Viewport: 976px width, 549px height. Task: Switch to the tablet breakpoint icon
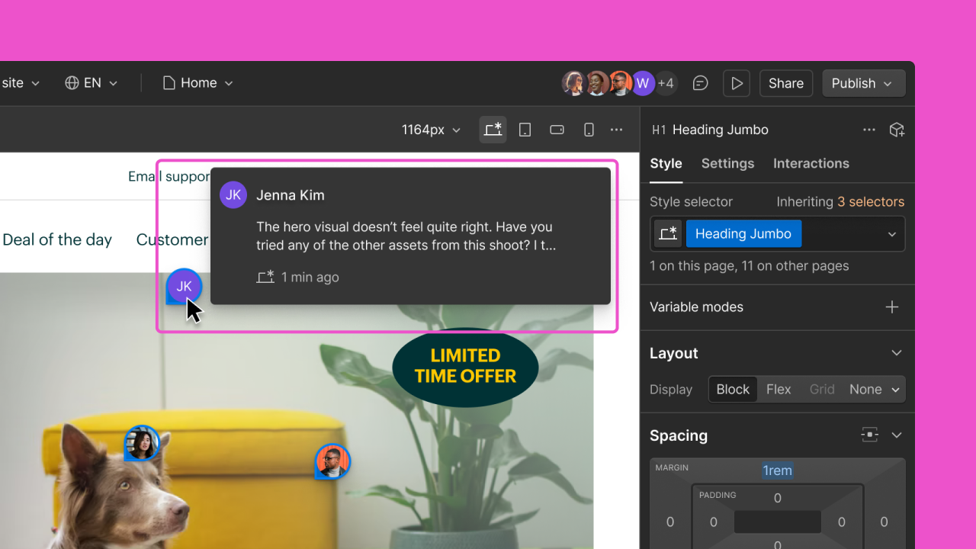pyautogui.click(x=525, y=129)
